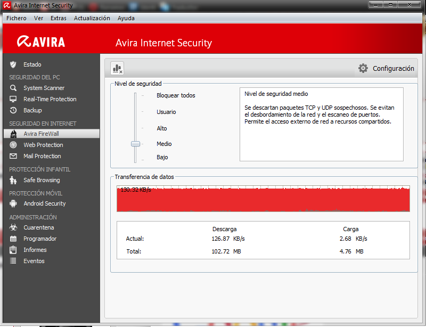Click the 130.32 KB/s graph label
The height and width of the screenshot is (327, 426).
point(136,190)
